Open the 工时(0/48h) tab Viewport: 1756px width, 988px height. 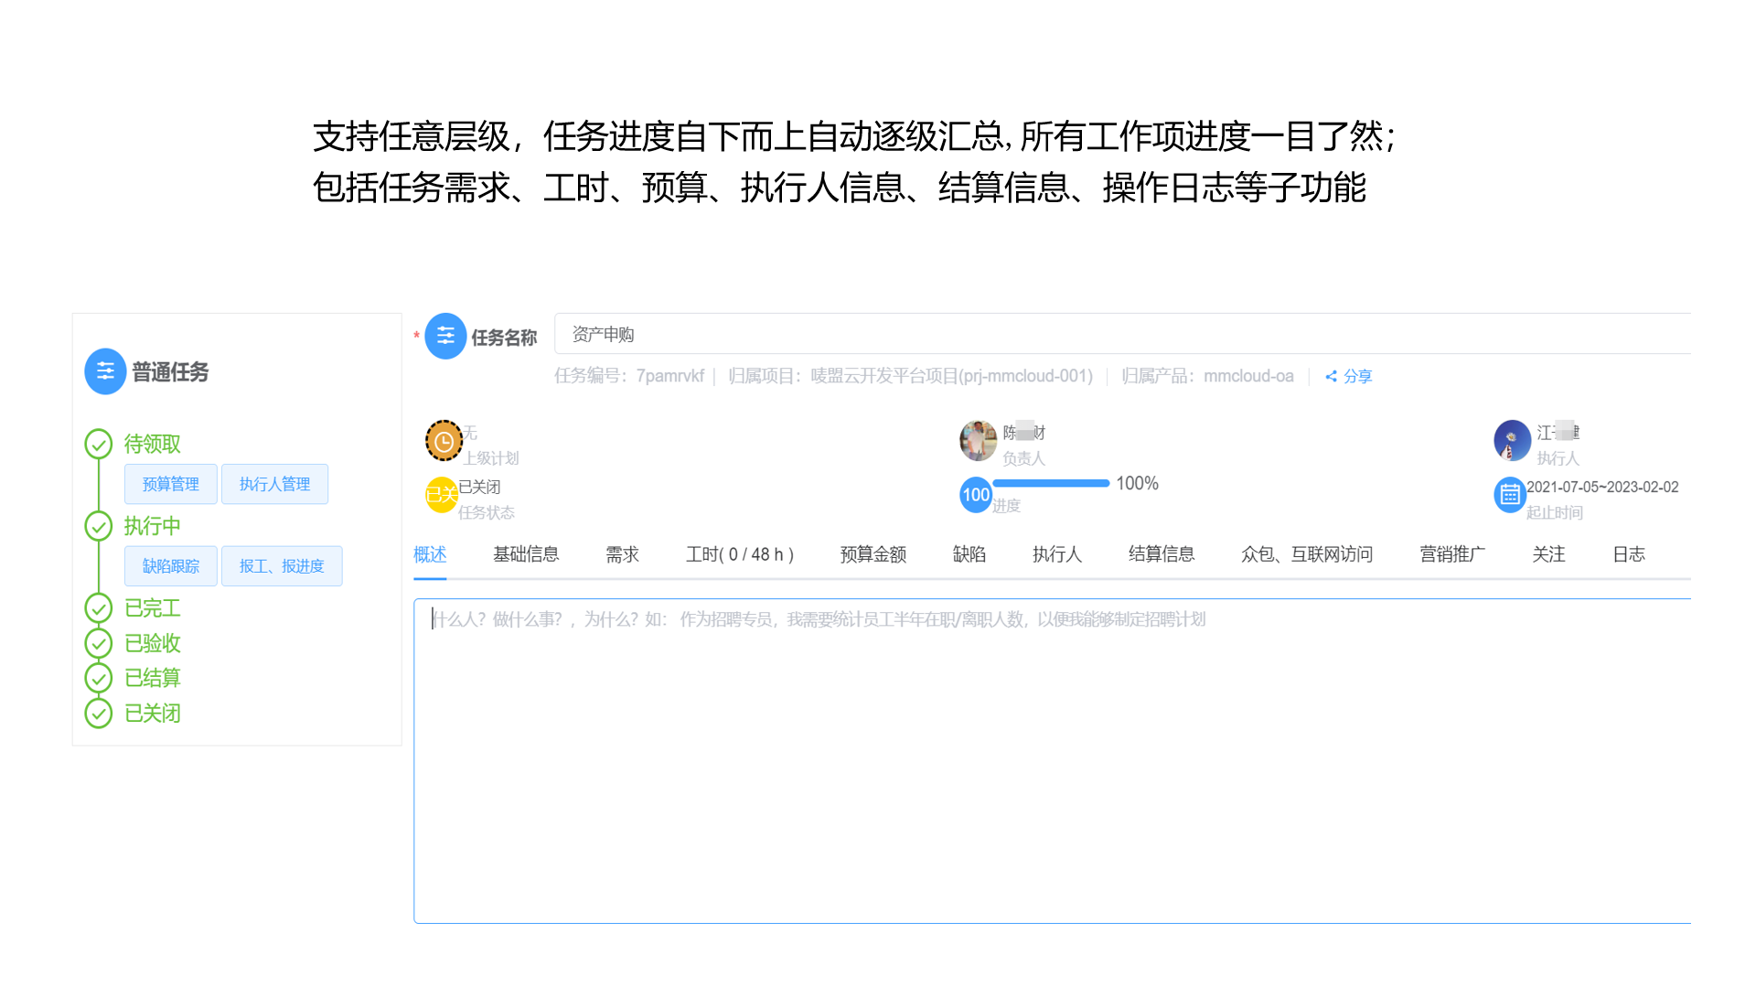pos(739,554)
